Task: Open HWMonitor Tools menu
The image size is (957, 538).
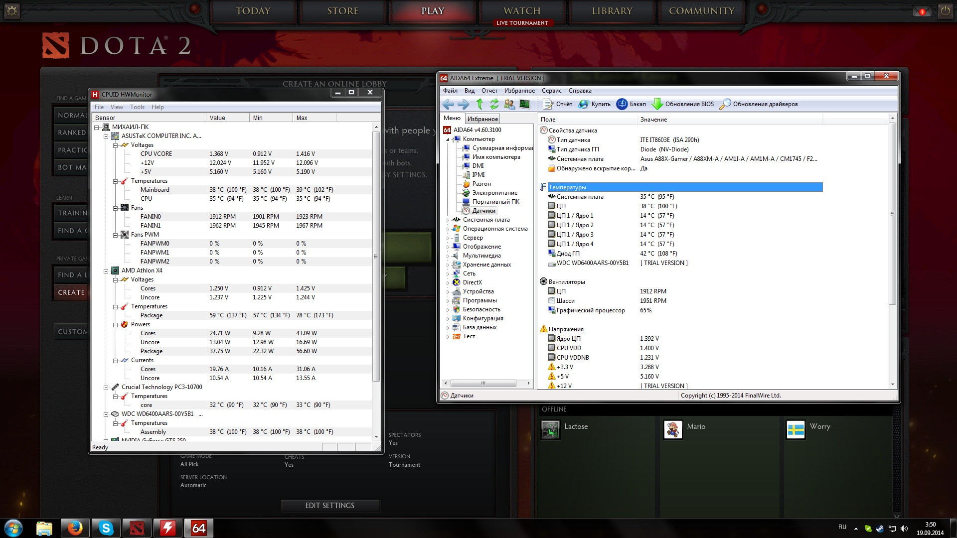Action: [137, 107]
